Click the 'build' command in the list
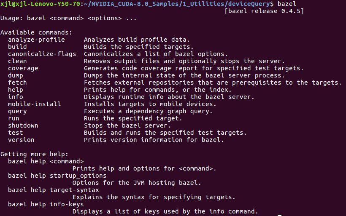Image resolution: width=346 pixels, height=216 pixels. pos(17,47)
